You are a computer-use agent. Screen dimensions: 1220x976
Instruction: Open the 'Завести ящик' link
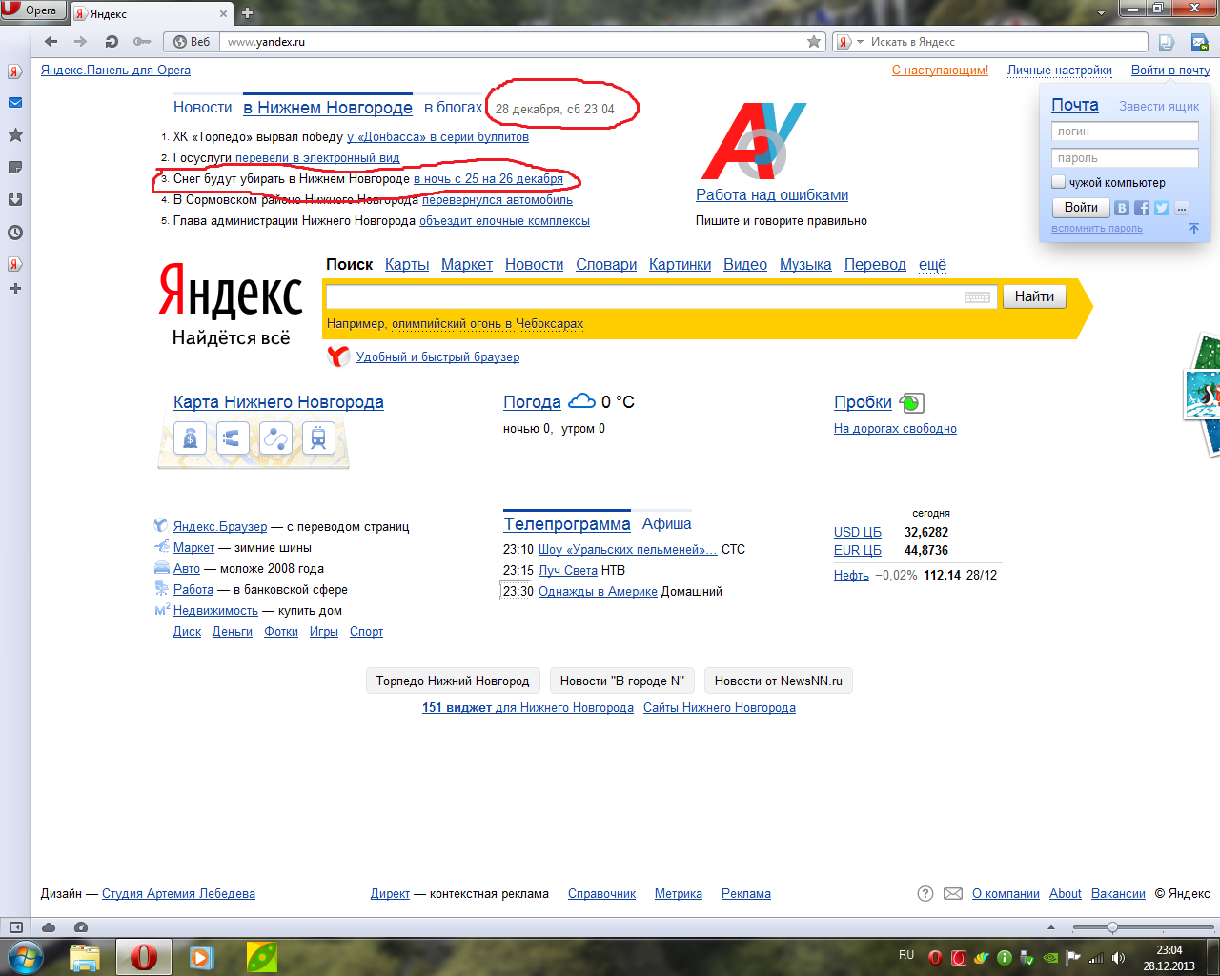(1158, 107)
